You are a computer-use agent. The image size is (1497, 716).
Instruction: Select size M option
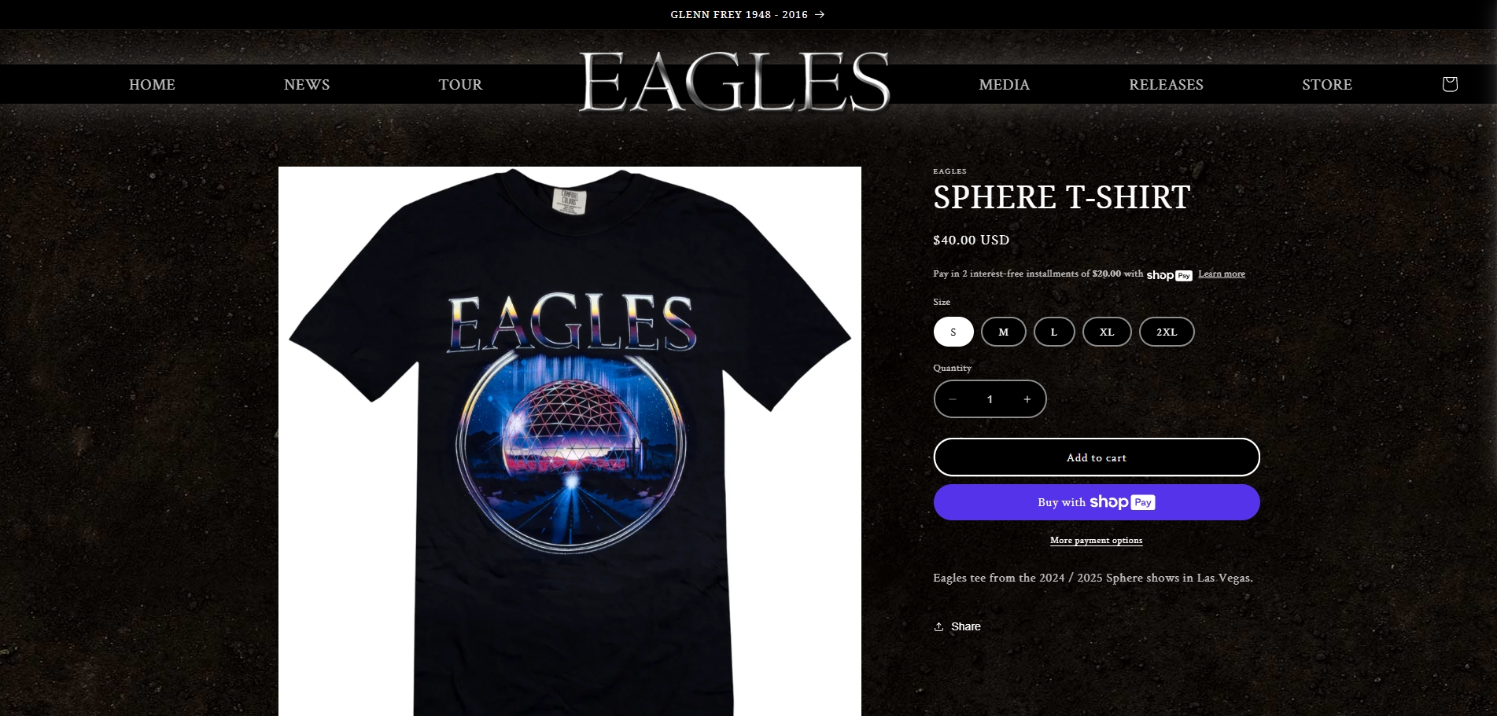[1003, 332]
